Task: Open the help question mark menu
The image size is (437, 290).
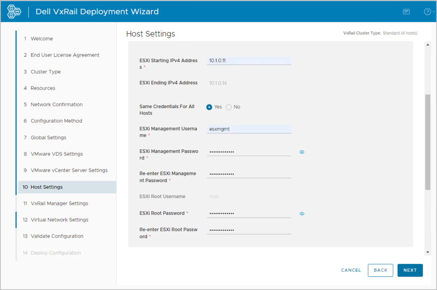Action: tap(427, 12)
